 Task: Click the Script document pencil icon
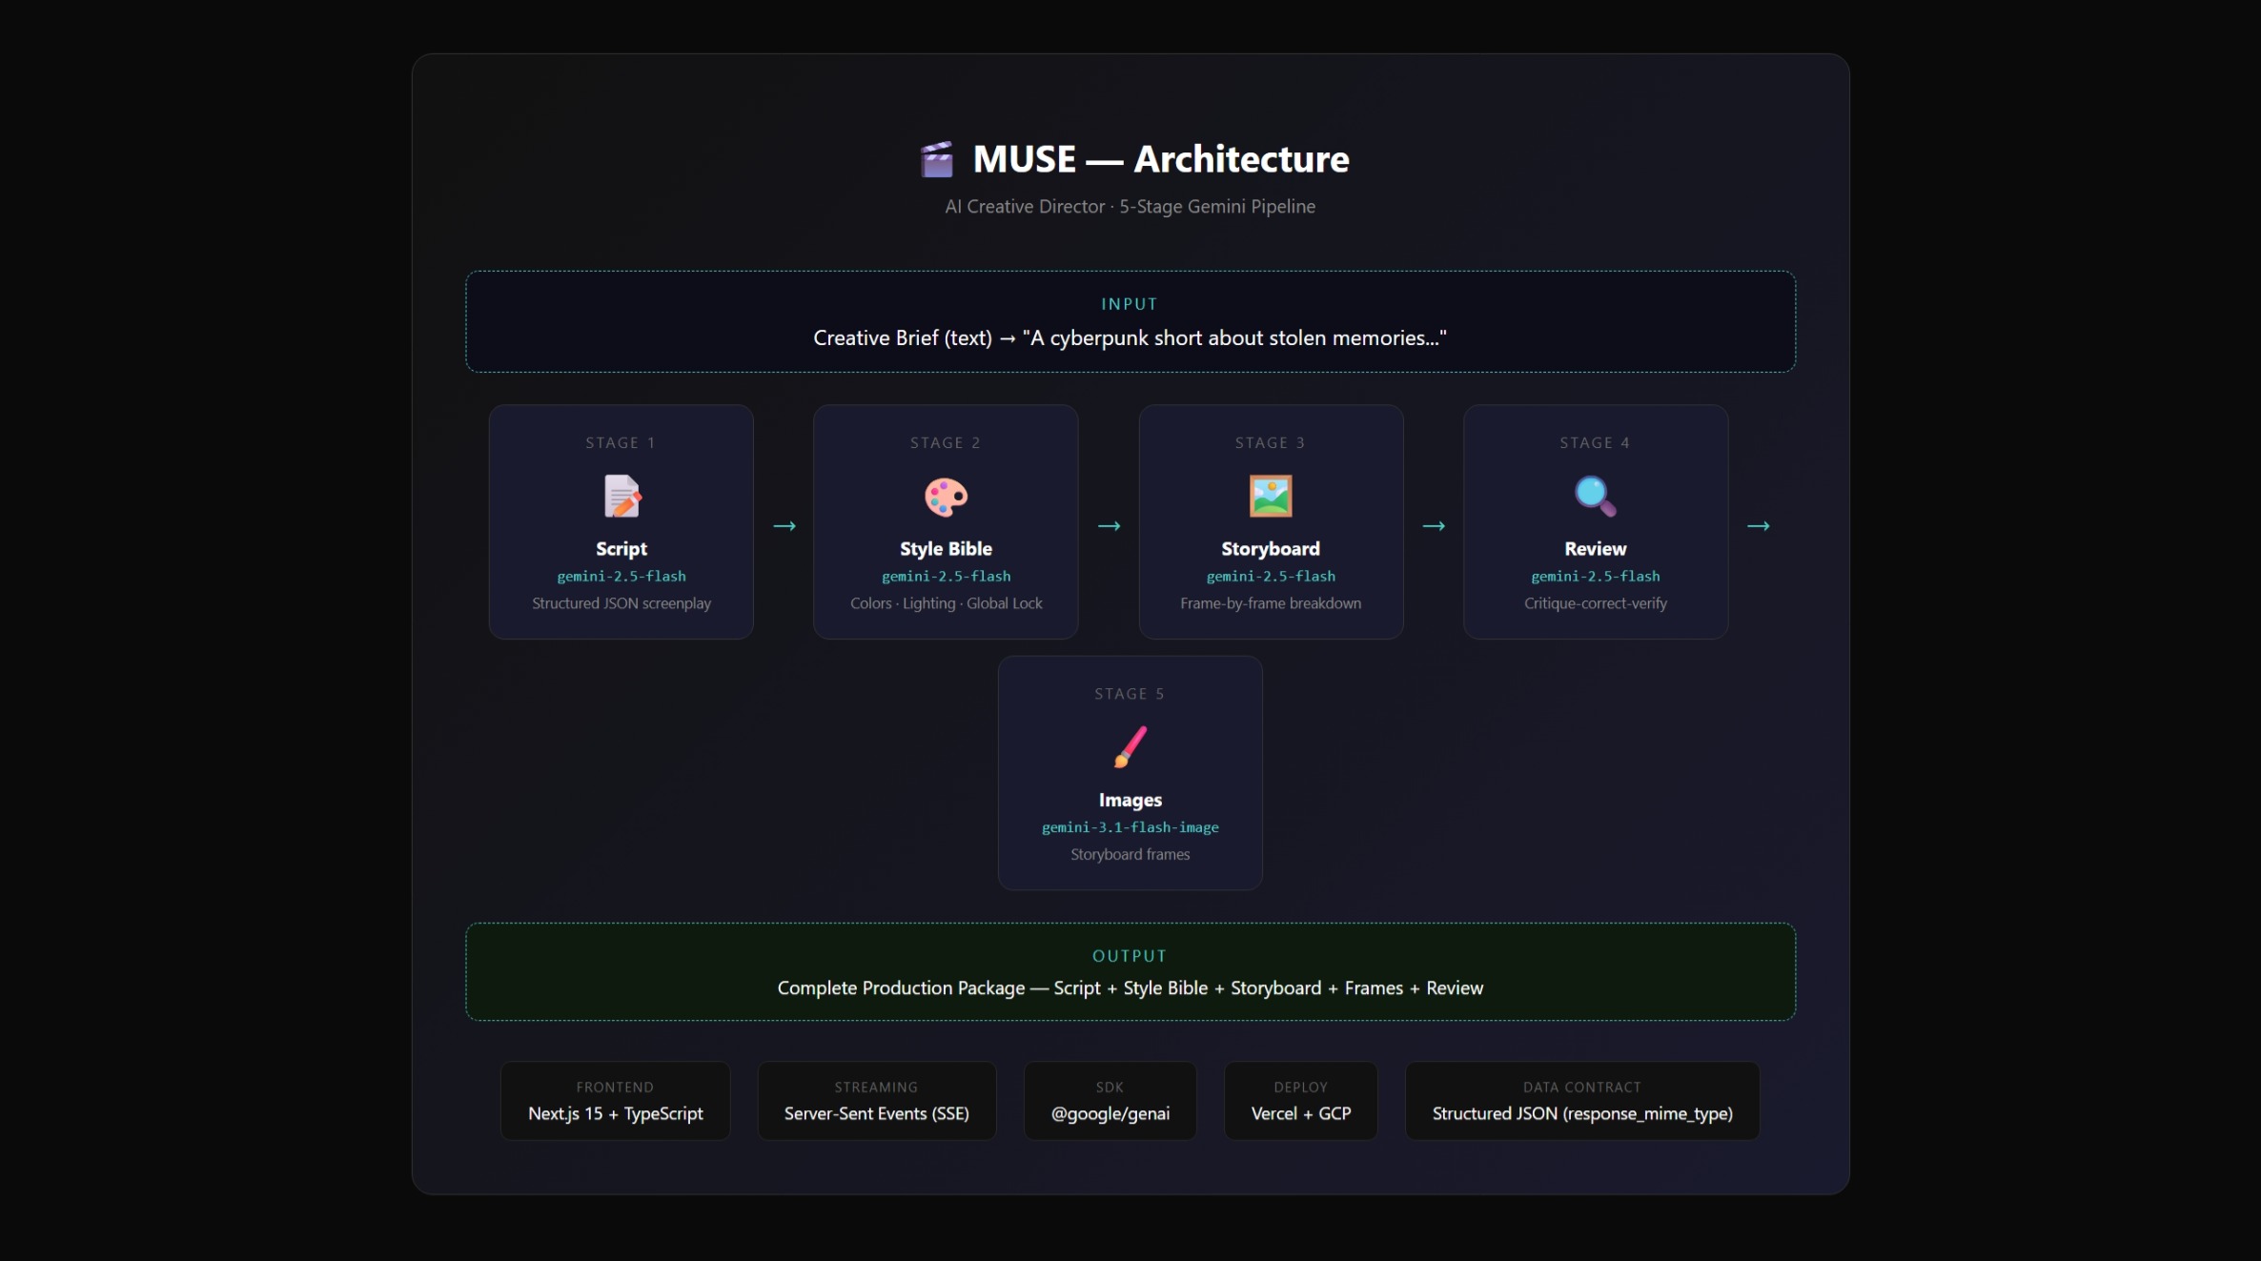(x=621, y=496)
